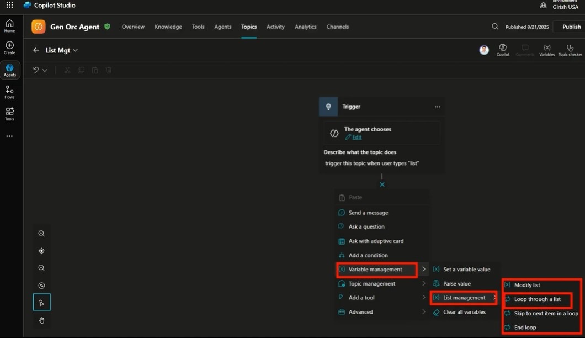Viewport: 585px width, 338px height.
Task: Choose Send a message menu item
Action: (368, 213)
